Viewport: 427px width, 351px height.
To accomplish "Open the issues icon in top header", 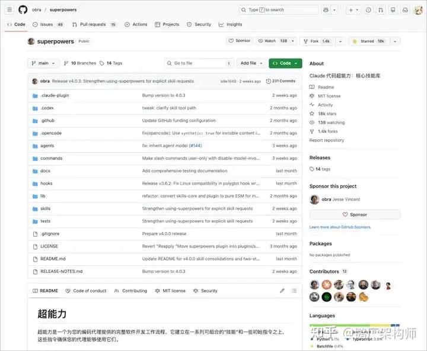I will click(x=368, y=10).
